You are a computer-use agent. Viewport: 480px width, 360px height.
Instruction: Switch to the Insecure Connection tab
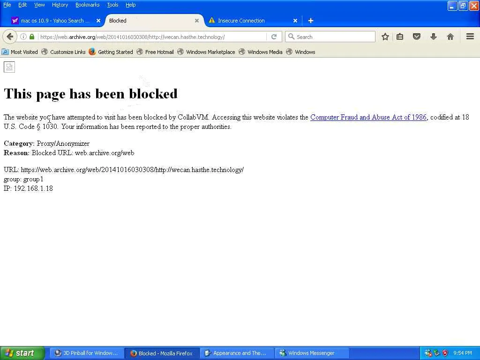pos(253,21)
